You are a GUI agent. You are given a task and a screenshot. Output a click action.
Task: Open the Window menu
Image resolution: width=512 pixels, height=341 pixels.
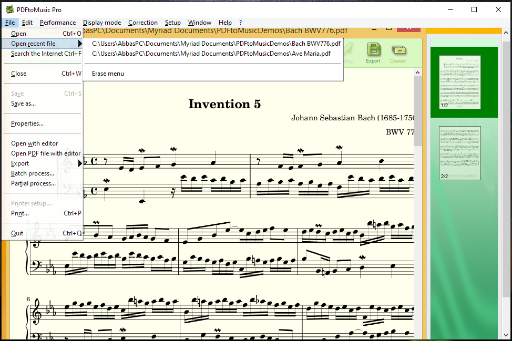(200, 23)
